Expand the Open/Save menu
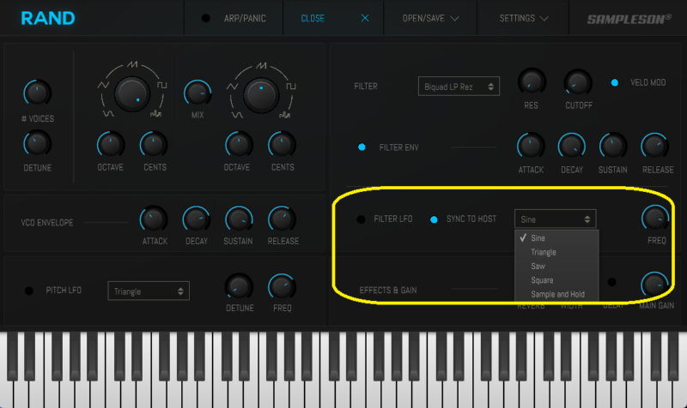Image resolution: width=687 pixels, height=408 pixels. [x=431, y=18]
